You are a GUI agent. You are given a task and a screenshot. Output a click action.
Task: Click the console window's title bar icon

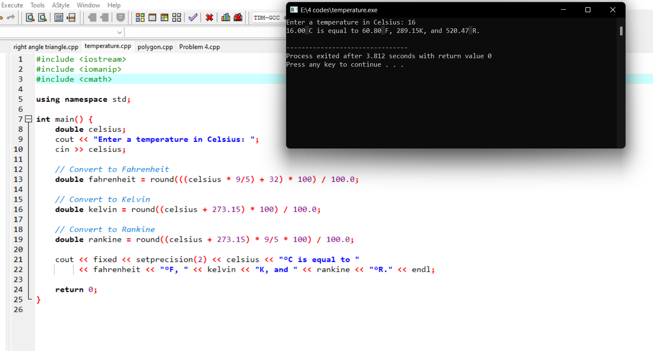point(294,10)
